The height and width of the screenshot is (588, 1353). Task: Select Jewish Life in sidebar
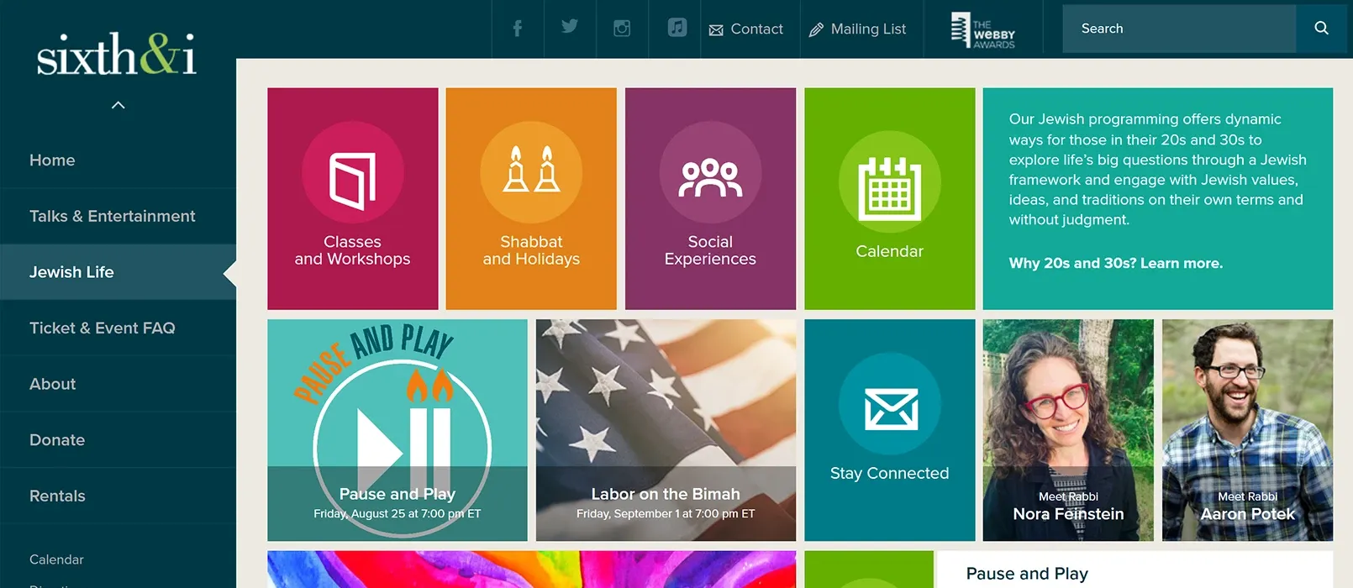tap(118, 272)
